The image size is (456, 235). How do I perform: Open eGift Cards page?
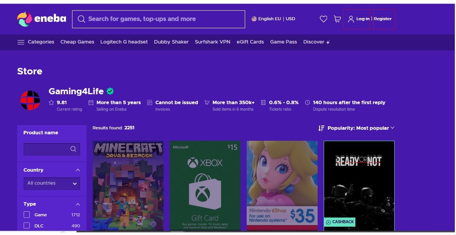click(250, 42)
